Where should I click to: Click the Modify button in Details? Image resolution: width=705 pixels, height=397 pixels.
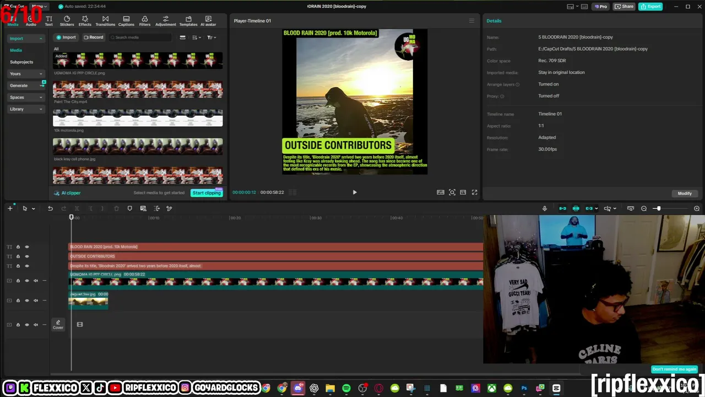tap(685, 194)
